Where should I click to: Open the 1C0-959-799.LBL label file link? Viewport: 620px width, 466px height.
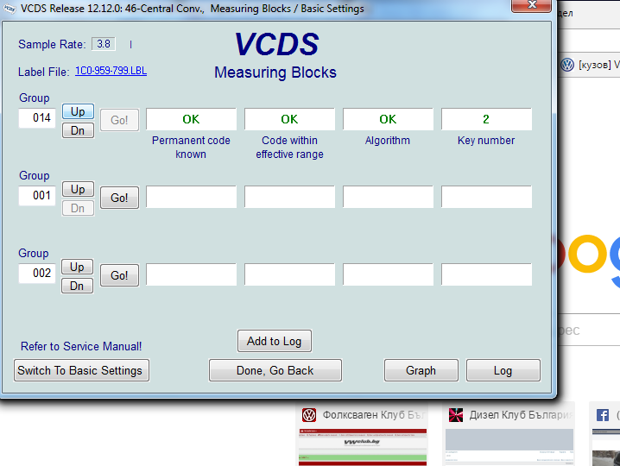111,72
